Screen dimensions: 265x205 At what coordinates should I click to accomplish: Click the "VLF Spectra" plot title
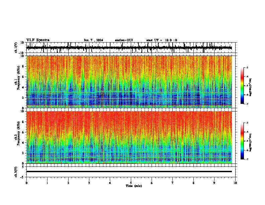click(x=38, y=40)
